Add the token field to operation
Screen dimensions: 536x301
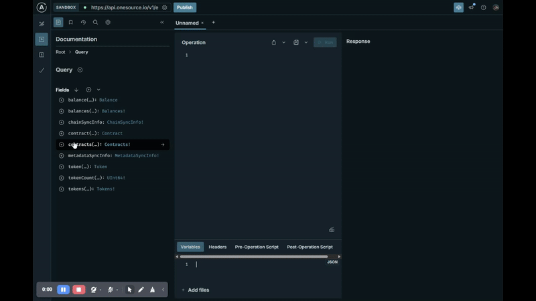tap(61, 167)
